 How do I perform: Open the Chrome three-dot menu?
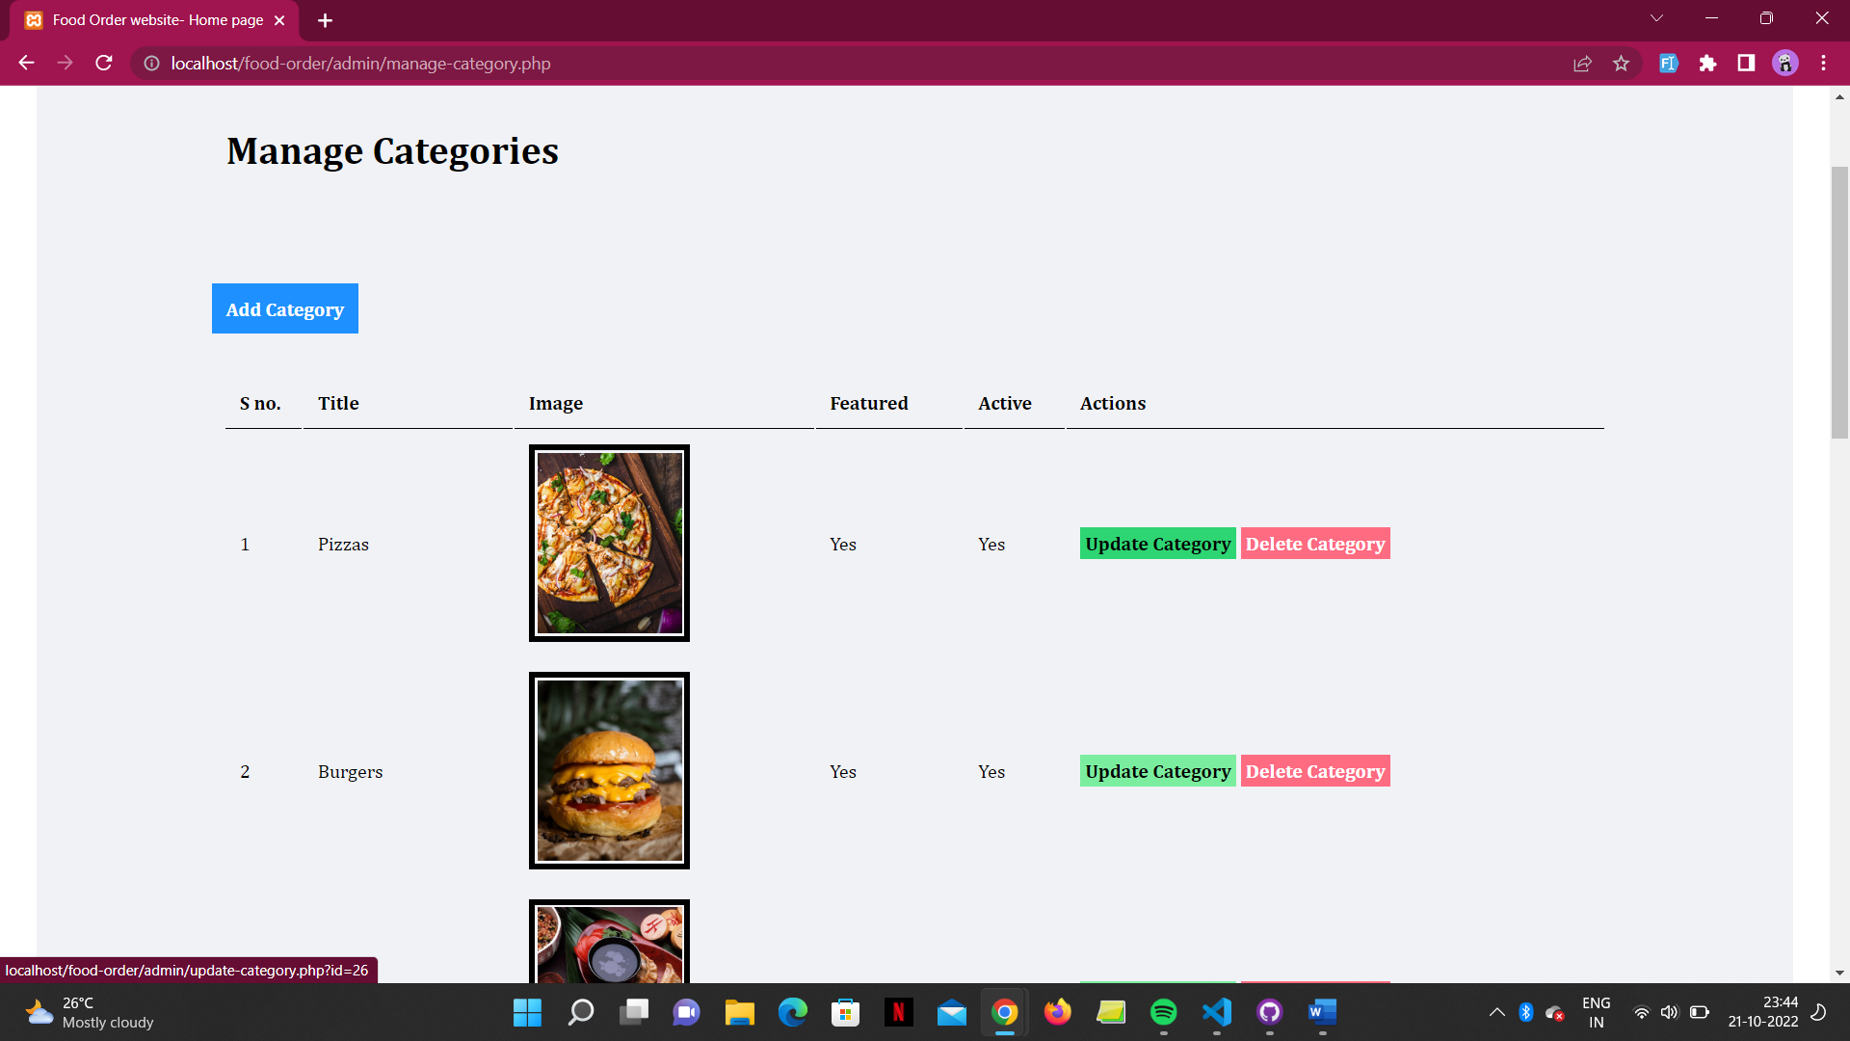click(1823, 64)
